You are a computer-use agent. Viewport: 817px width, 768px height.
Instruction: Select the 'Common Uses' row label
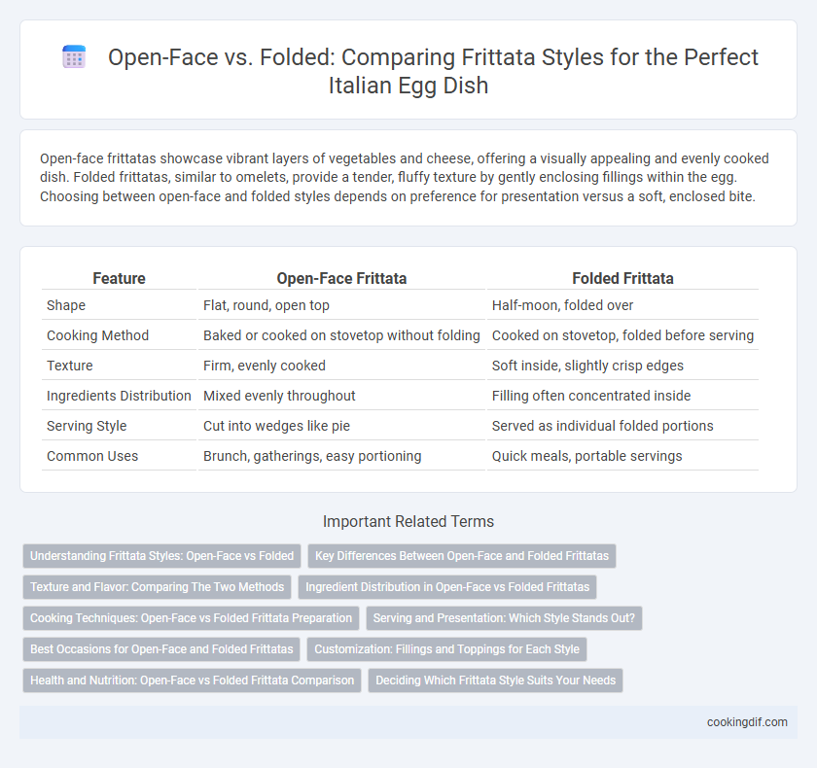pyautogui.click(x=92, y=456)
